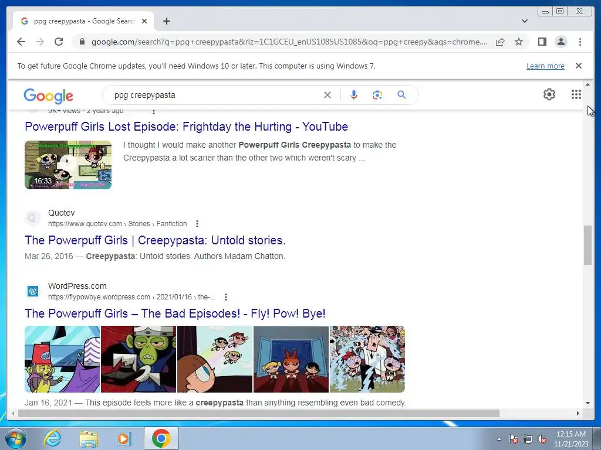Open more options for Quotev result

[x=197, y=223]
